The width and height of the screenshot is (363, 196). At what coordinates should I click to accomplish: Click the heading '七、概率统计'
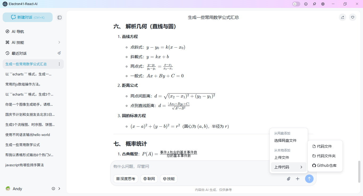pyautogui.click(x=130, y=144)
